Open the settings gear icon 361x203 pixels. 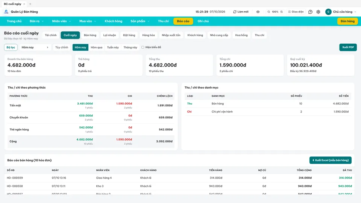(x=318, y=12)
